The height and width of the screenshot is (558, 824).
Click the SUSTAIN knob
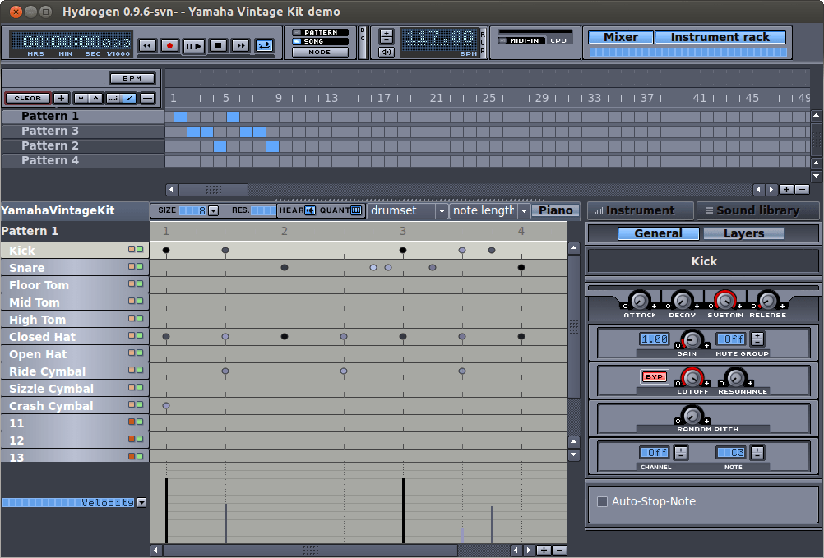pyautogui.click(x=725, y=300)
